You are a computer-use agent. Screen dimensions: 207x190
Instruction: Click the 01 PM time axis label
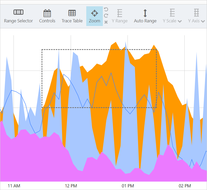(128, 186)
